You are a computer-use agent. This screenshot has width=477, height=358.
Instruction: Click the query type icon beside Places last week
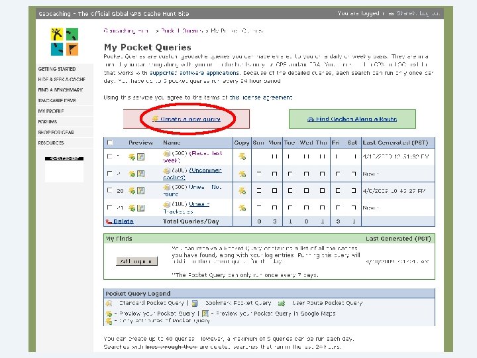pyautogui.click(x=167, y=153)
